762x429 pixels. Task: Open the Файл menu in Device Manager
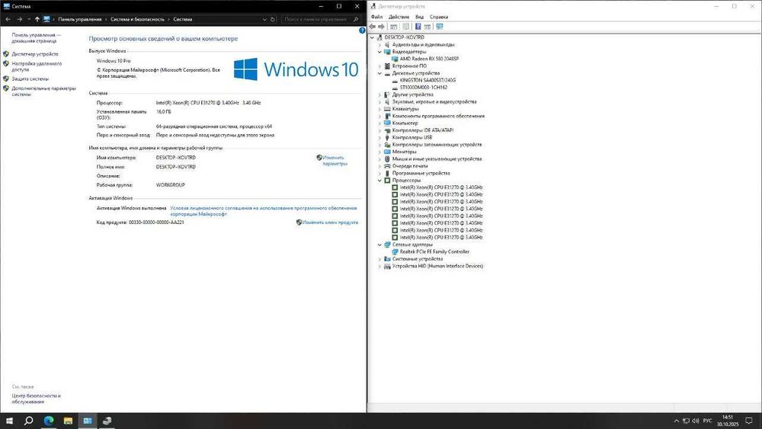click(376, 17)
